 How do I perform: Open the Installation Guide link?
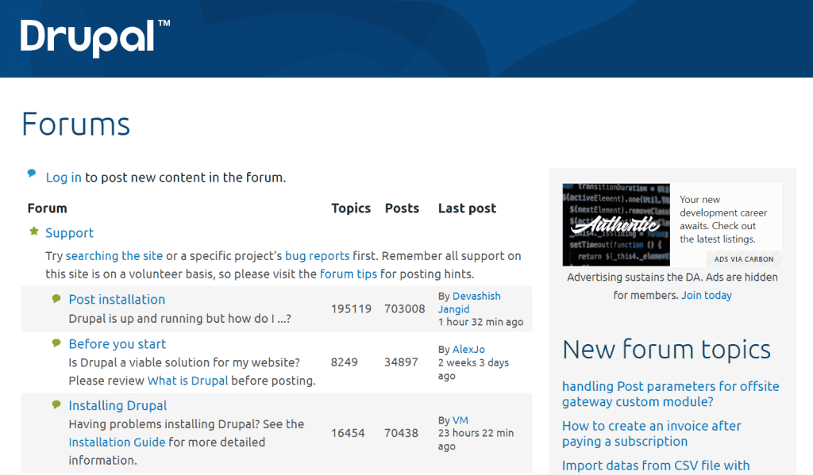(x=118, y=442)
